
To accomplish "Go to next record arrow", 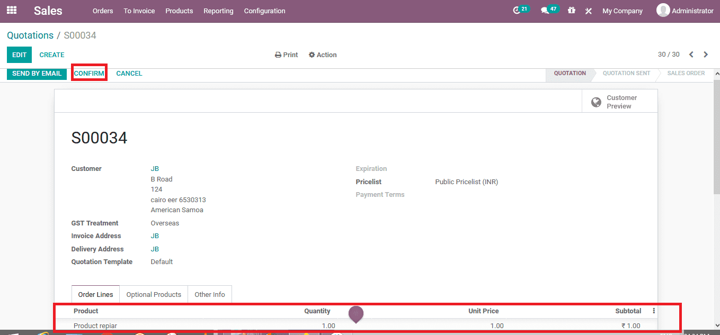I will pyautogui.click(x=706, y=55).
